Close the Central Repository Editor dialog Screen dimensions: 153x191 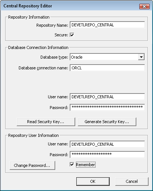[x=144, y=6]
